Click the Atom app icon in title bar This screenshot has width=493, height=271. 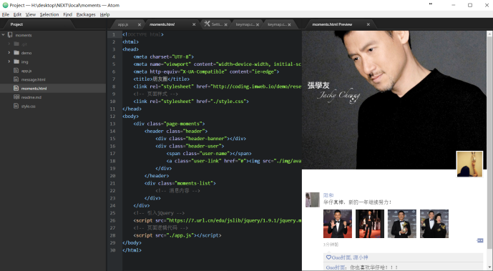[x=5, y=5]
